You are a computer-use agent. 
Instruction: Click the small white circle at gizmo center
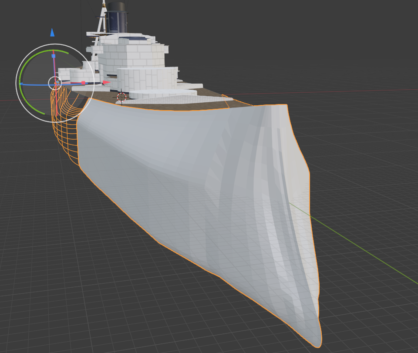tap(55, 83)
